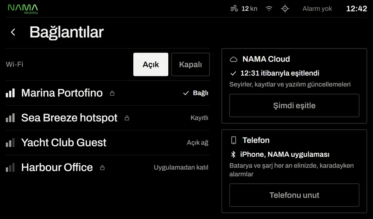Tap the GPS crosshair icon in top bar
This screenshot has width=373, height=219.
(x=285, y=9)
